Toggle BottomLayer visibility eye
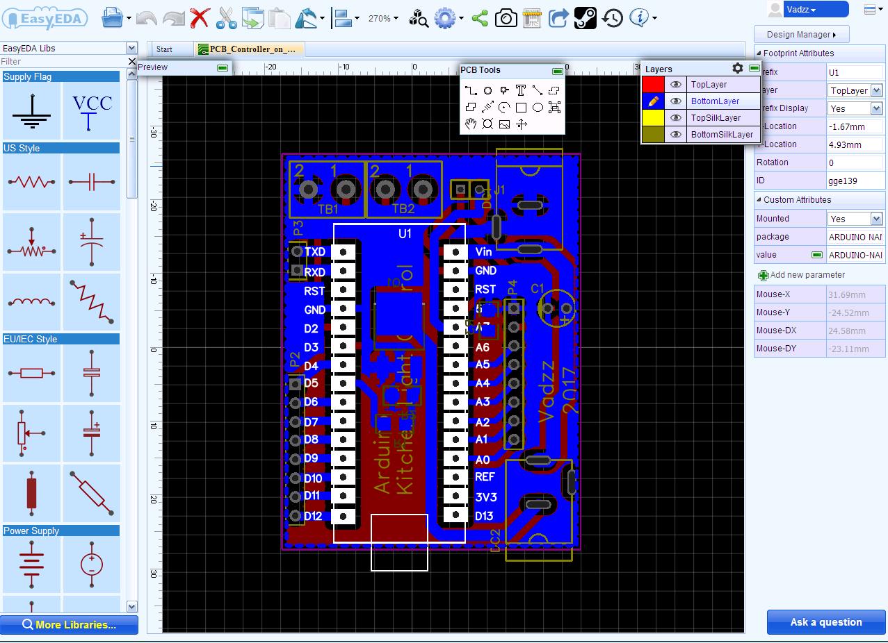This screenshot has height=643, width=888. tap(675, 101)
